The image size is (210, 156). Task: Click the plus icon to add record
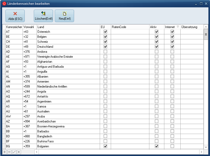tap(5, 152)
